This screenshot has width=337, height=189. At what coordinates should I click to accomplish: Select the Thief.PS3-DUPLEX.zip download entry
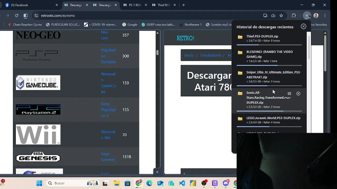coord(269,38)
